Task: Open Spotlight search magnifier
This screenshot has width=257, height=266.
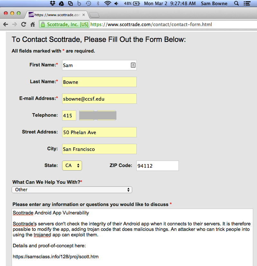Action: [236, 4]
